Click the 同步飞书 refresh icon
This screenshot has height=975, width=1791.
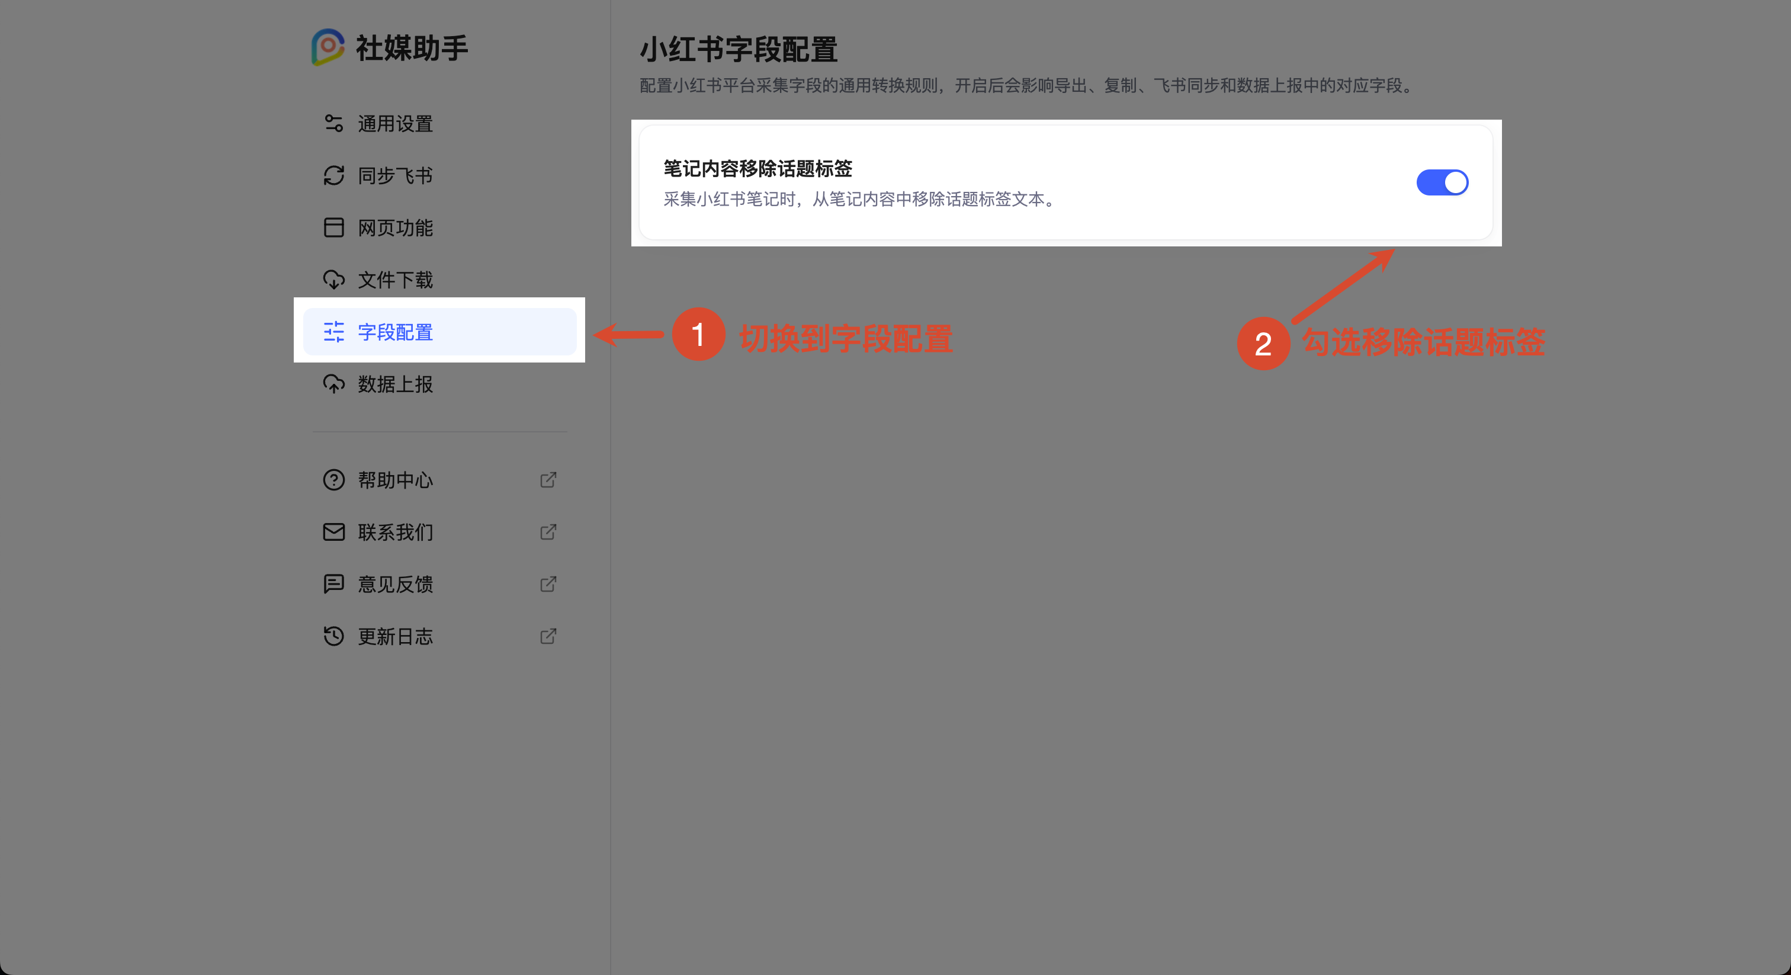coord(333,176)
